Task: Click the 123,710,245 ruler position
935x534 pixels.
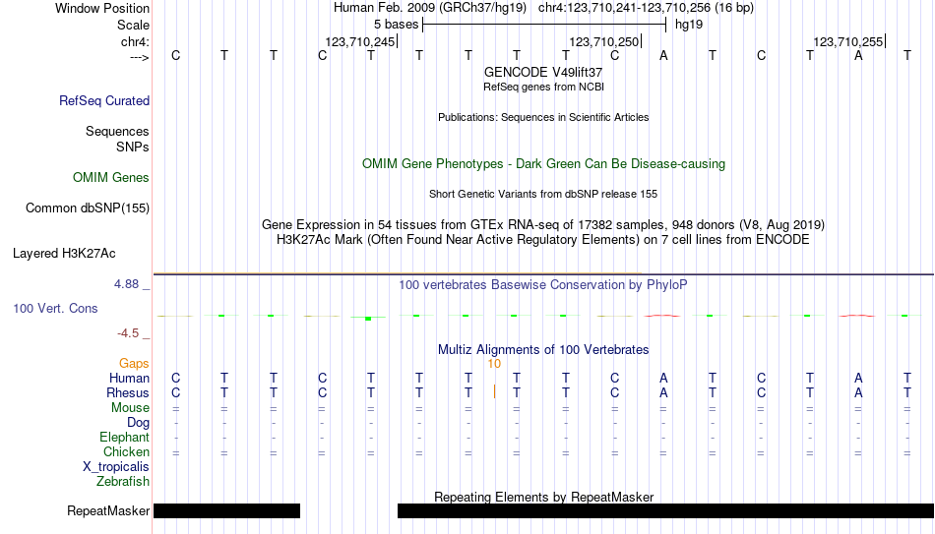Action: coord(359,41)
